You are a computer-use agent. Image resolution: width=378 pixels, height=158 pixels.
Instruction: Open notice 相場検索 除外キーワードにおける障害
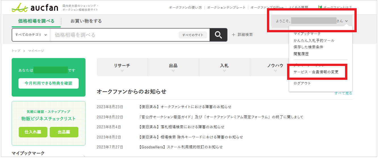(190, 137)
